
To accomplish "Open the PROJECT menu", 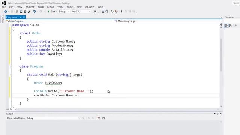I will [30, 7].
